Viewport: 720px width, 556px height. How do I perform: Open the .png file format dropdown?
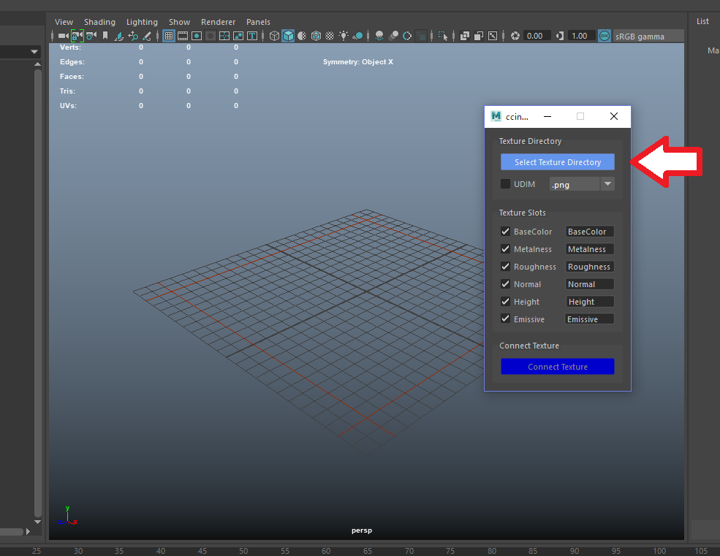(x=582, y=185)
